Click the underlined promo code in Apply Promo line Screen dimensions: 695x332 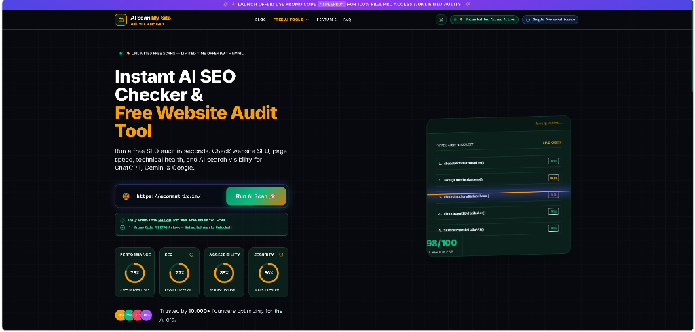coord(164,220)
